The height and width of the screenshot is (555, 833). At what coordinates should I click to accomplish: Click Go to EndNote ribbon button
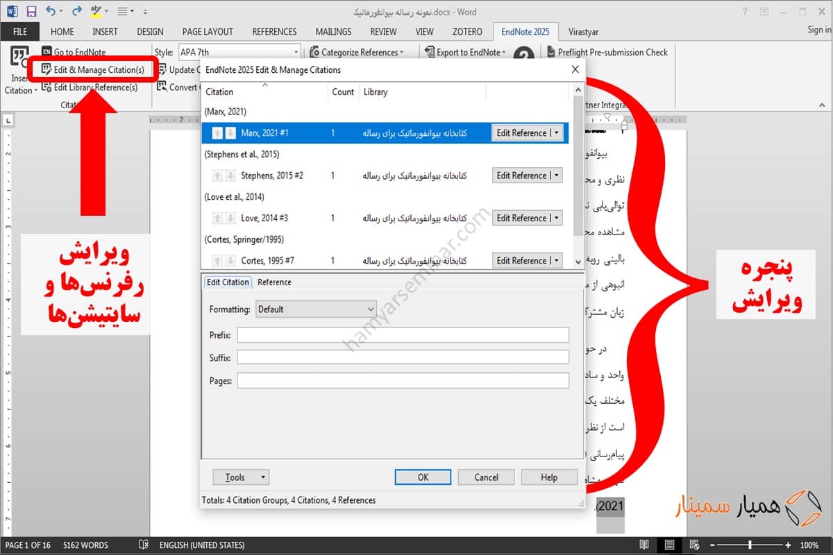coord(73,52)
